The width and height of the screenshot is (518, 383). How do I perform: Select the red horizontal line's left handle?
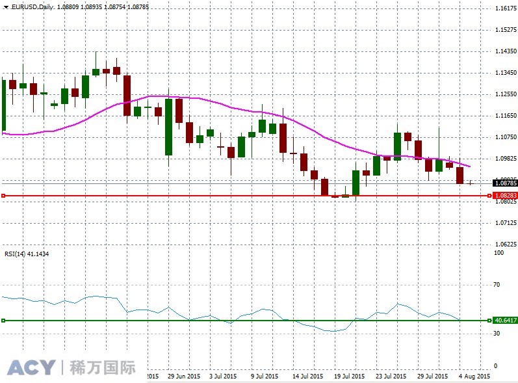3,196
